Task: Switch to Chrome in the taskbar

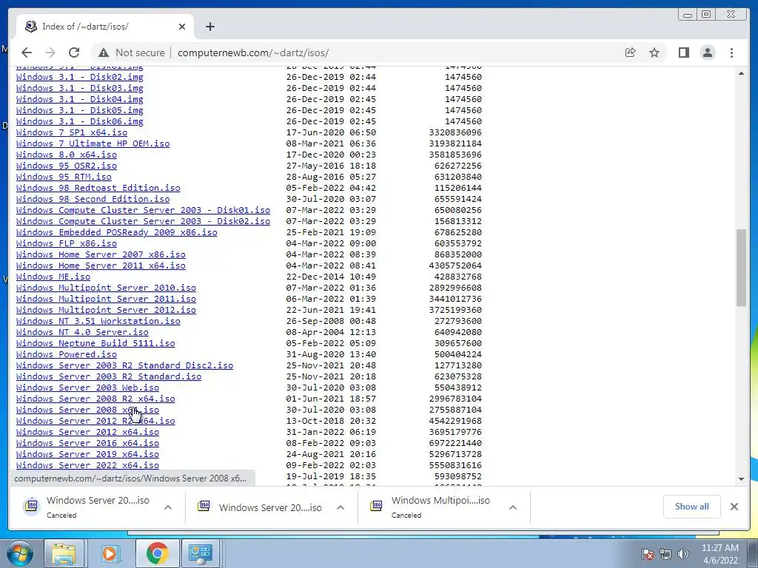Action: (x=157, y=553)
